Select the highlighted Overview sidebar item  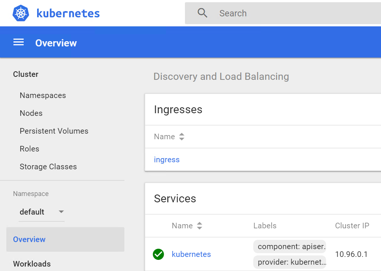[65, 239]
